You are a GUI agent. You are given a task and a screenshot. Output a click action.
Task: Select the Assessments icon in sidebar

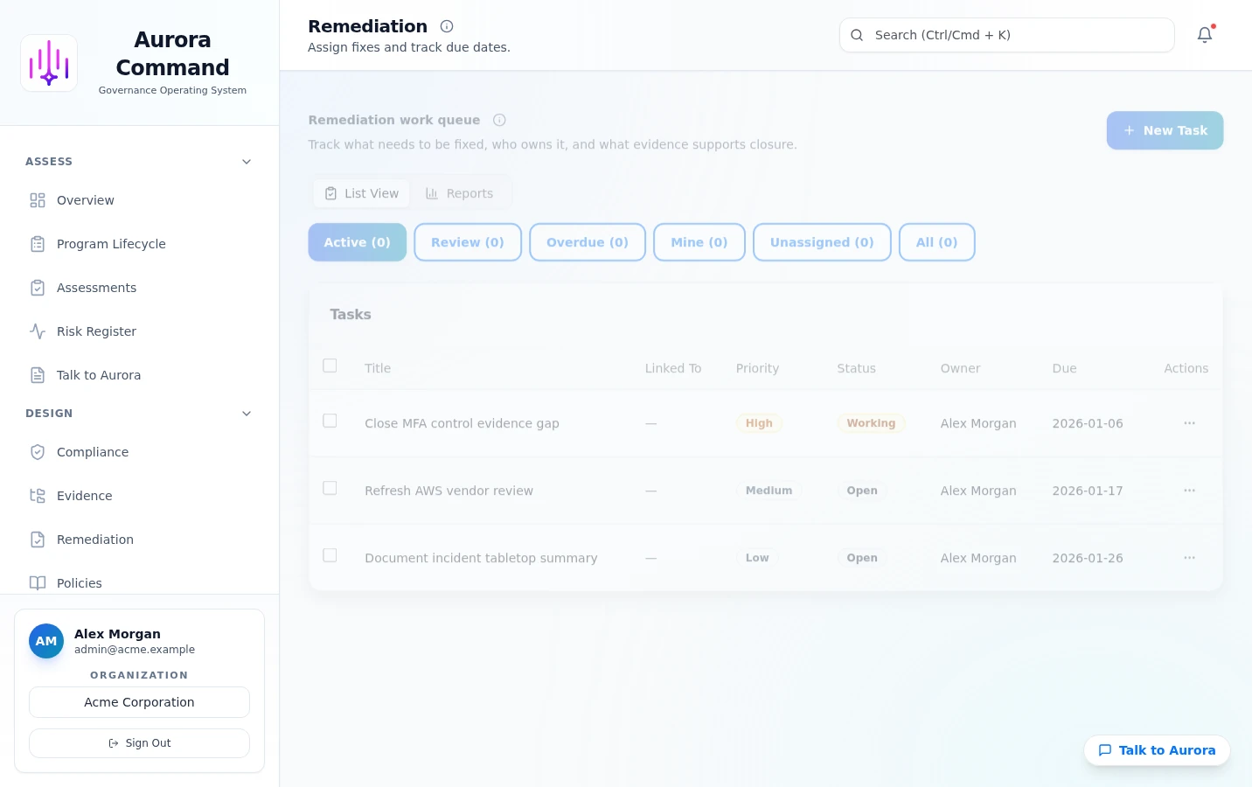38,288
